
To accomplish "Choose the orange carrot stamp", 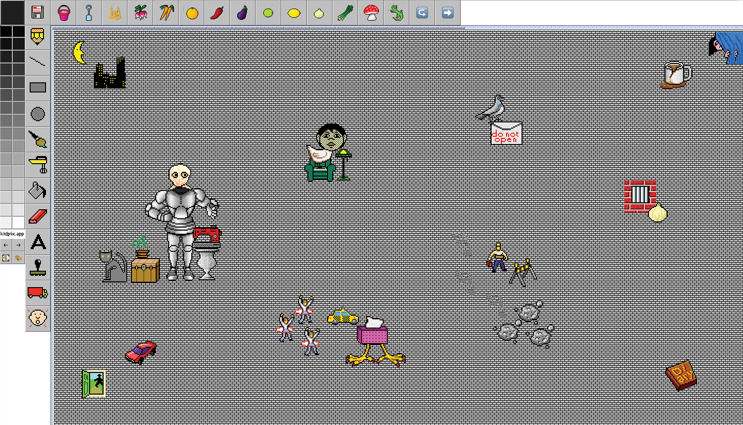I will (x=166, y=13).
